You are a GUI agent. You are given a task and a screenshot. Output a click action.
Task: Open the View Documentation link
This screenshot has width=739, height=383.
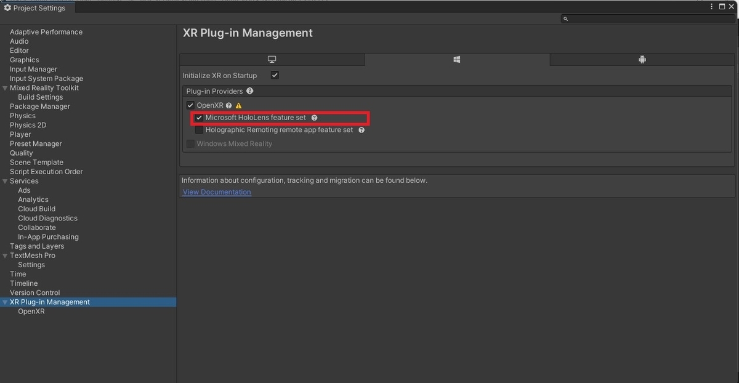(217, 192)
